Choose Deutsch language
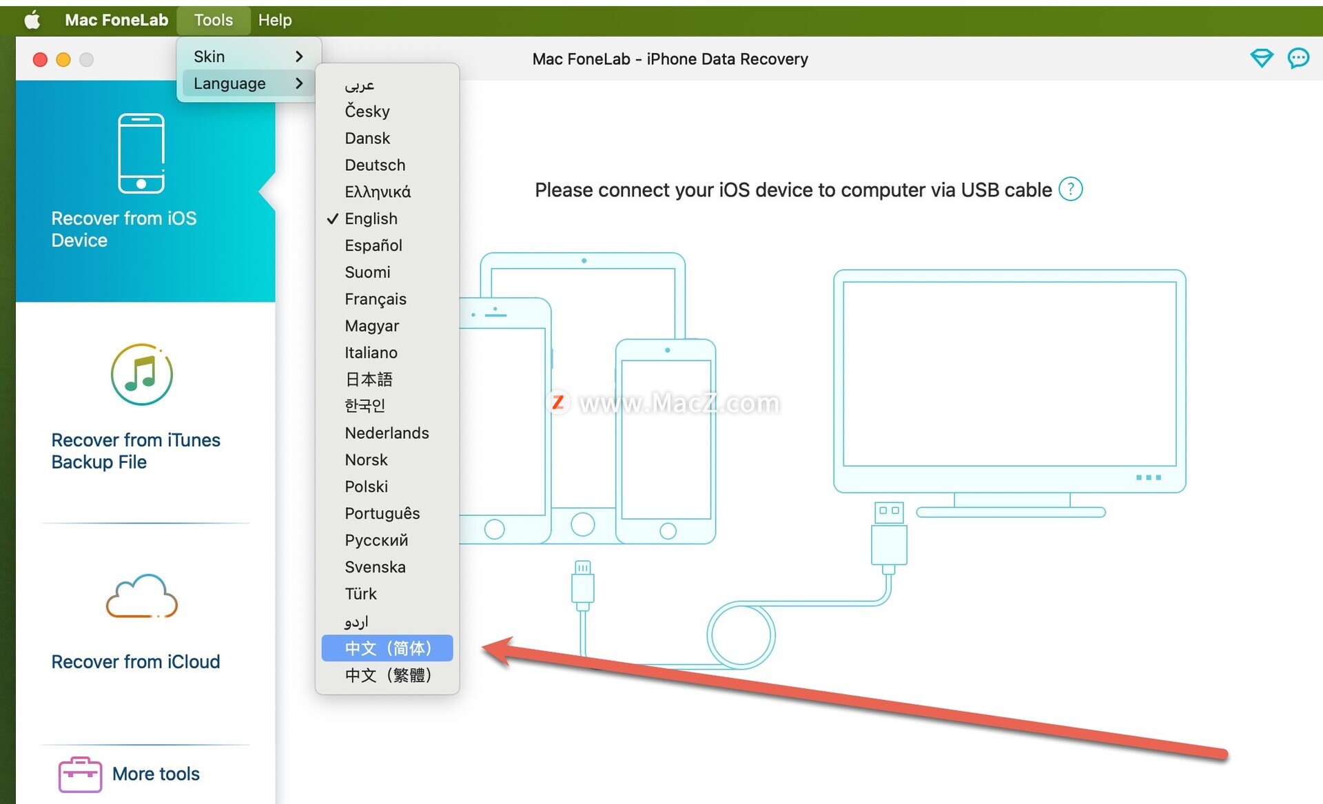 tap(387, 165)
